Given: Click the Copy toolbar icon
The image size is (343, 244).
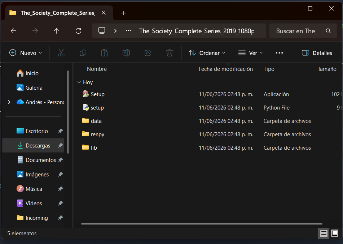Looking at the screenshot, I should [x=83, y=53].
